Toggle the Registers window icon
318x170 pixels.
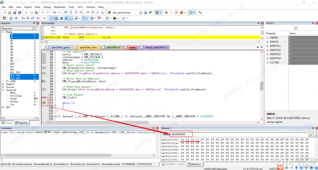pos(66,18)
